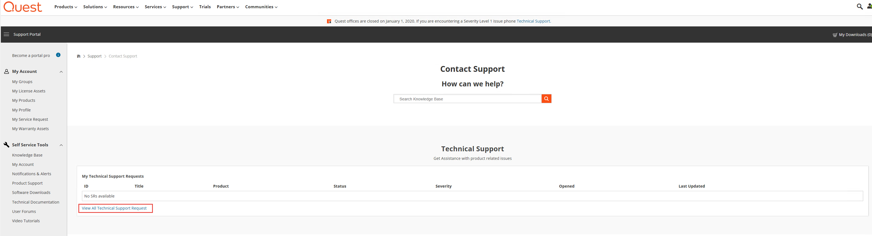Open the Resources dropdown menu

pyautogui.click(x=126, y=7)
